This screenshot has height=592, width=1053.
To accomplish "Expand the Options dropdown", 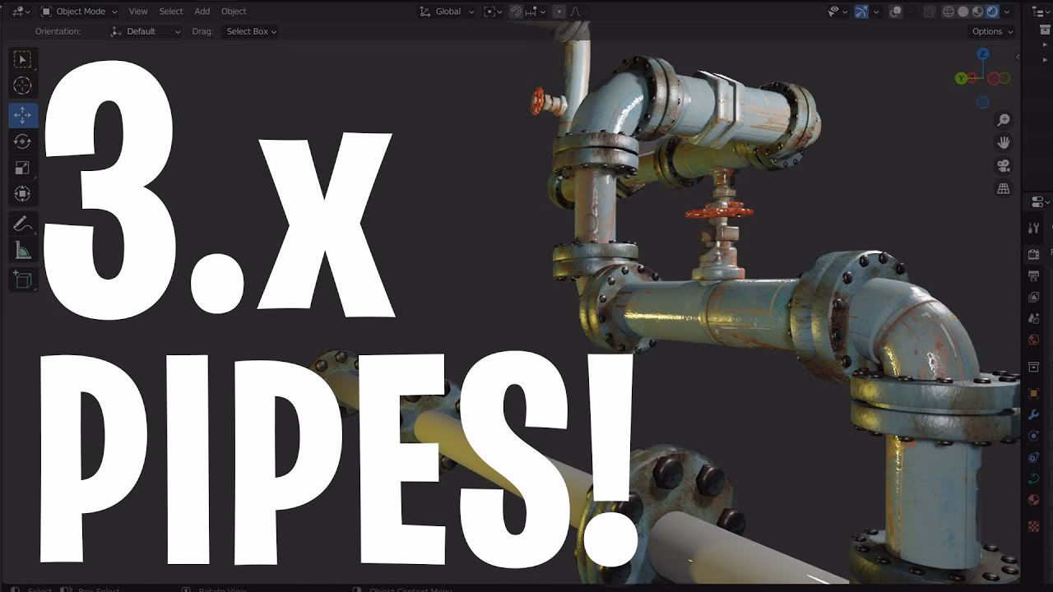I will pos(991,31).
